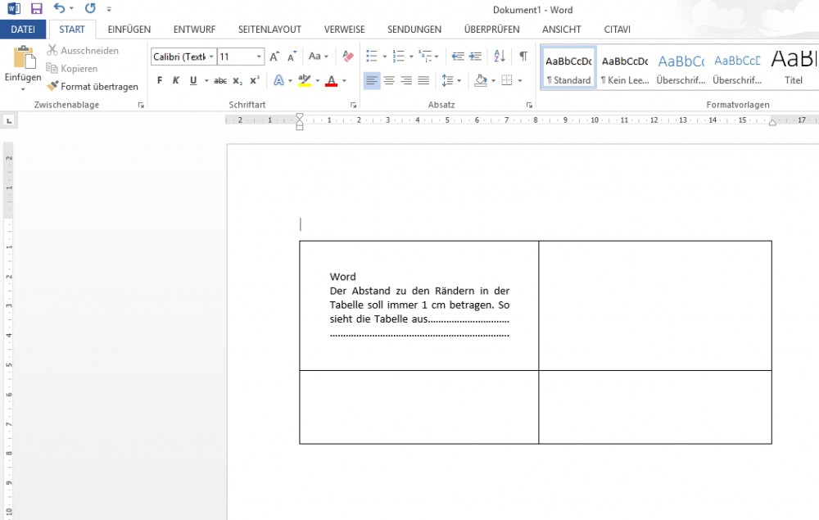Viewport: 819px width, 520px height.
Task: Click the Undo arrow icon
Action: [59, 9]
